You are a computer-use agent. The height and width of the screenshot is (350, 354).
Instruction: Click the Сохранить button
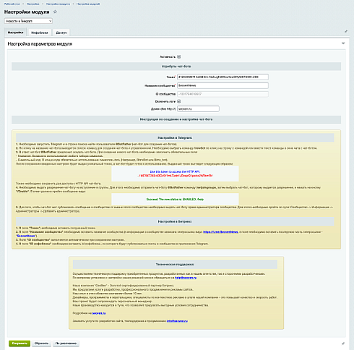coord(20,343)
